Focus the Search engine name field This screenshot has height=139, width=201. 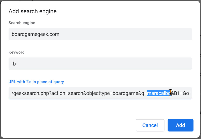coord(100,34)
